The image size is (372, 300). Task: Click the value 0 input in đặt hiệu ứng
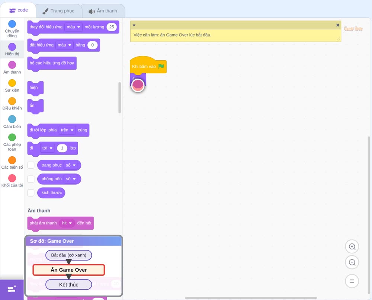92,45
